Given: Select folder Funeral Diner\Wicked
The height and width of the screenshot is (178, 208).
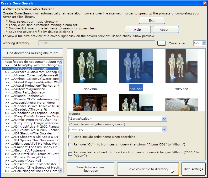Looking at the screenshot, I should pos(30,157).
